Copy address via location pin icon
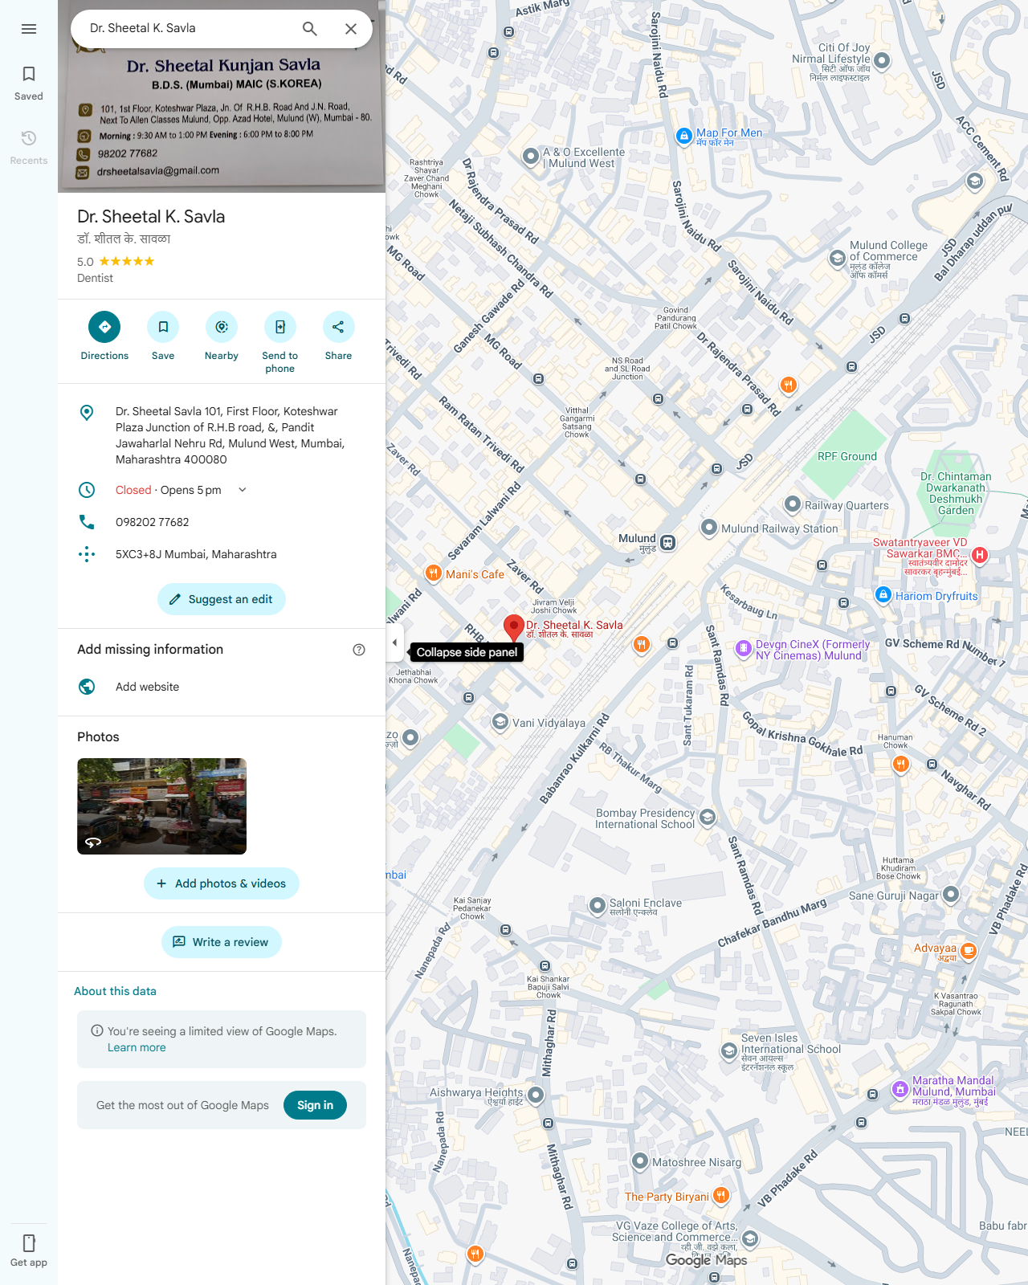1028x1285 pixels. pos(87,413)
